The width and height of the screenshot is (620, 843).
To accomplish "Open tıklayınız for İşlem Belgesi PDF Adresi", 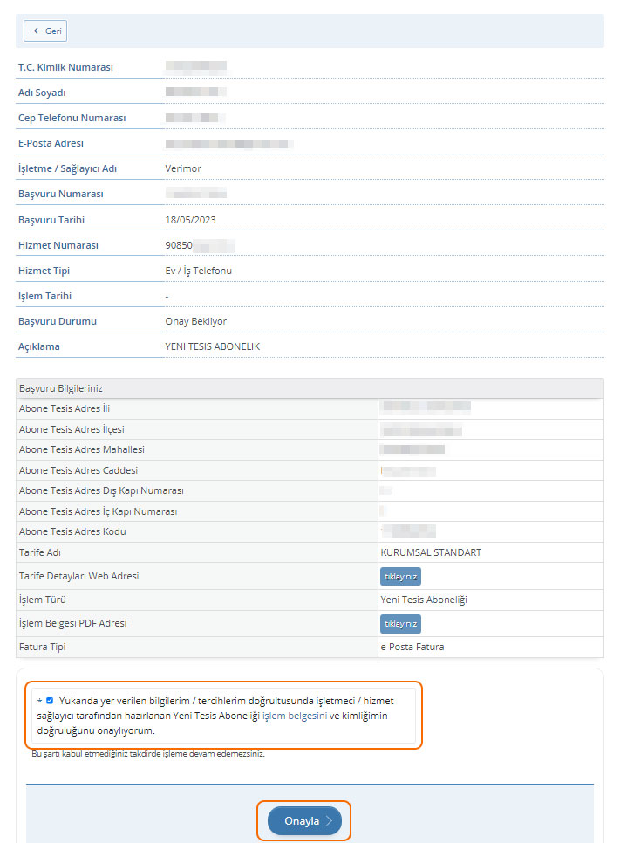I will pos(401,624).
